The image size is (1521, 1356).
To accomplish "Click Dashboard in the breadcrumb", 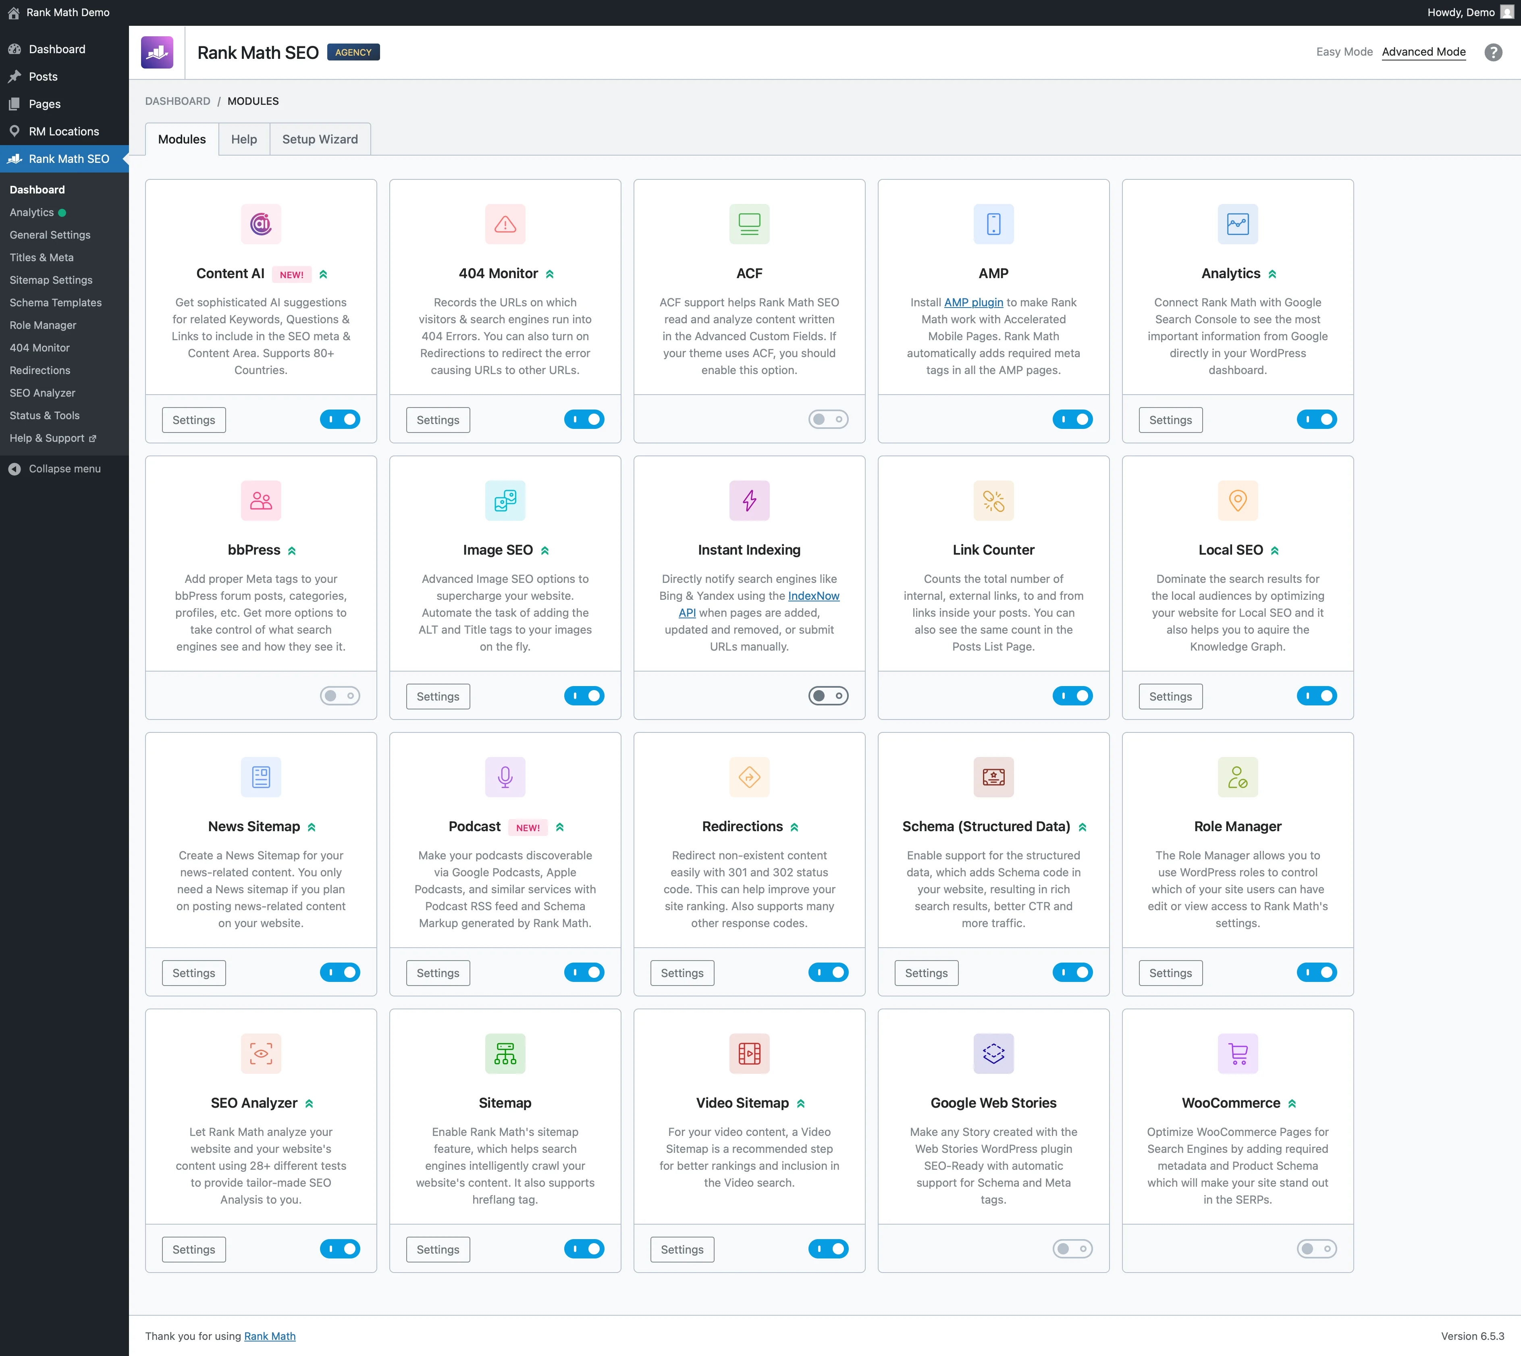I will tap(177, 101).
